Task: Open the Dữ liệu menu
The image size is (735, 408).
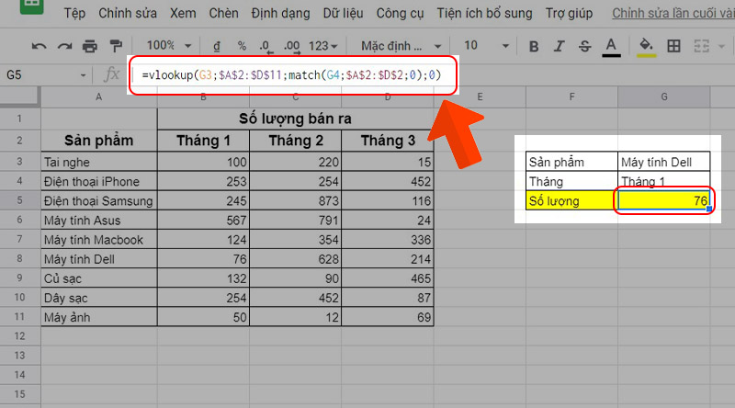Action: [343, 13]
